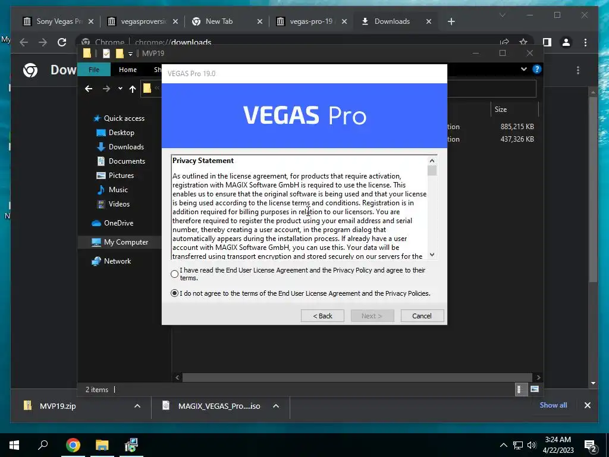Switch to the vegasproversion browser tab
Viewport: 609px width, 457px height.
(x=143, y=21)
